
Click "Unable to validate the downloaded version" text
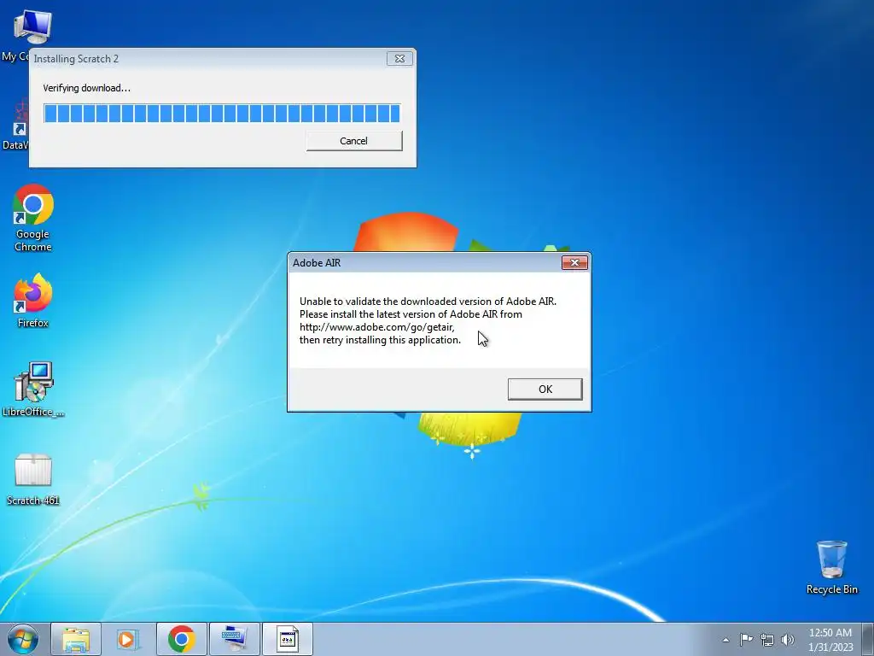[396, 302]
